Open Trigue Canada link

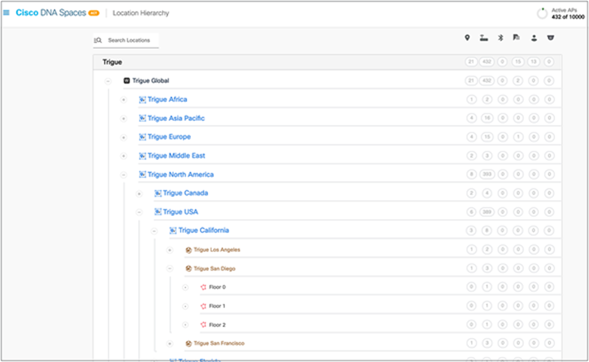pyautogui.click(x=186, y=192)
